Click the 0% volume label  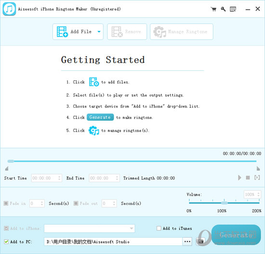tap(189, 211)
